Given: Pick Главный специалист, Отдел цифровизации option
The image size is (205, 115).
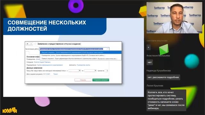Looking at the screenshot, I should (x=81, y=59).
